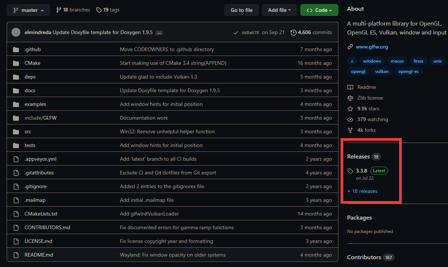Click the file icon next to LICENSE.md
Screen dimensions: 448x267
(16, 241)
